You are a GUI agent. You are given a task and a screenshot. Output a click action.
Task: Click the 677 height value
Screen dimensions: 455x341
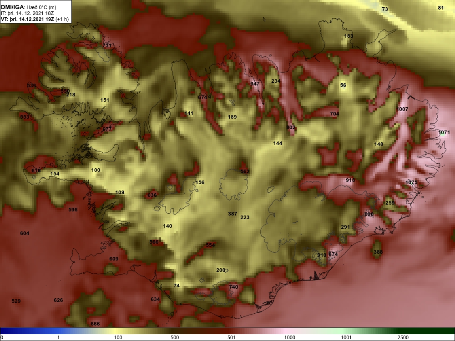point(107,129)
